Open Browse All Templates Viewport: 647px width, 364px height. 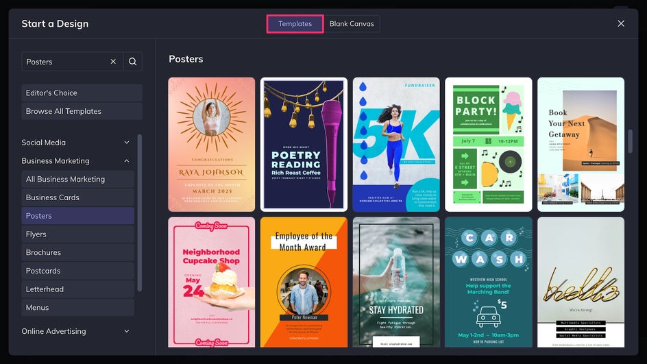coord(82,111)
